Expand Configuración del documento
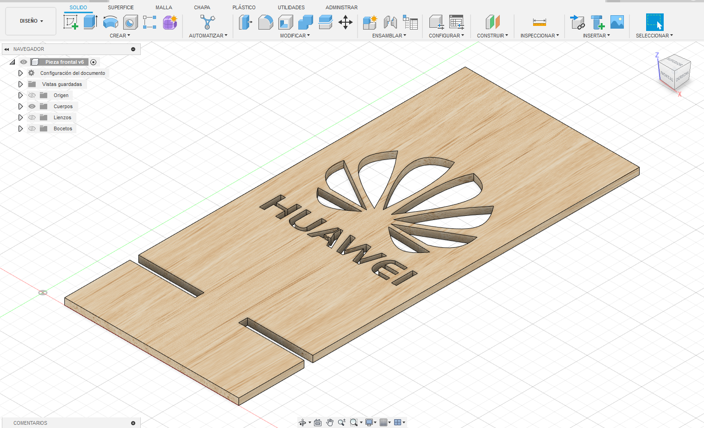Screen dimensions: 704x428 20,73
